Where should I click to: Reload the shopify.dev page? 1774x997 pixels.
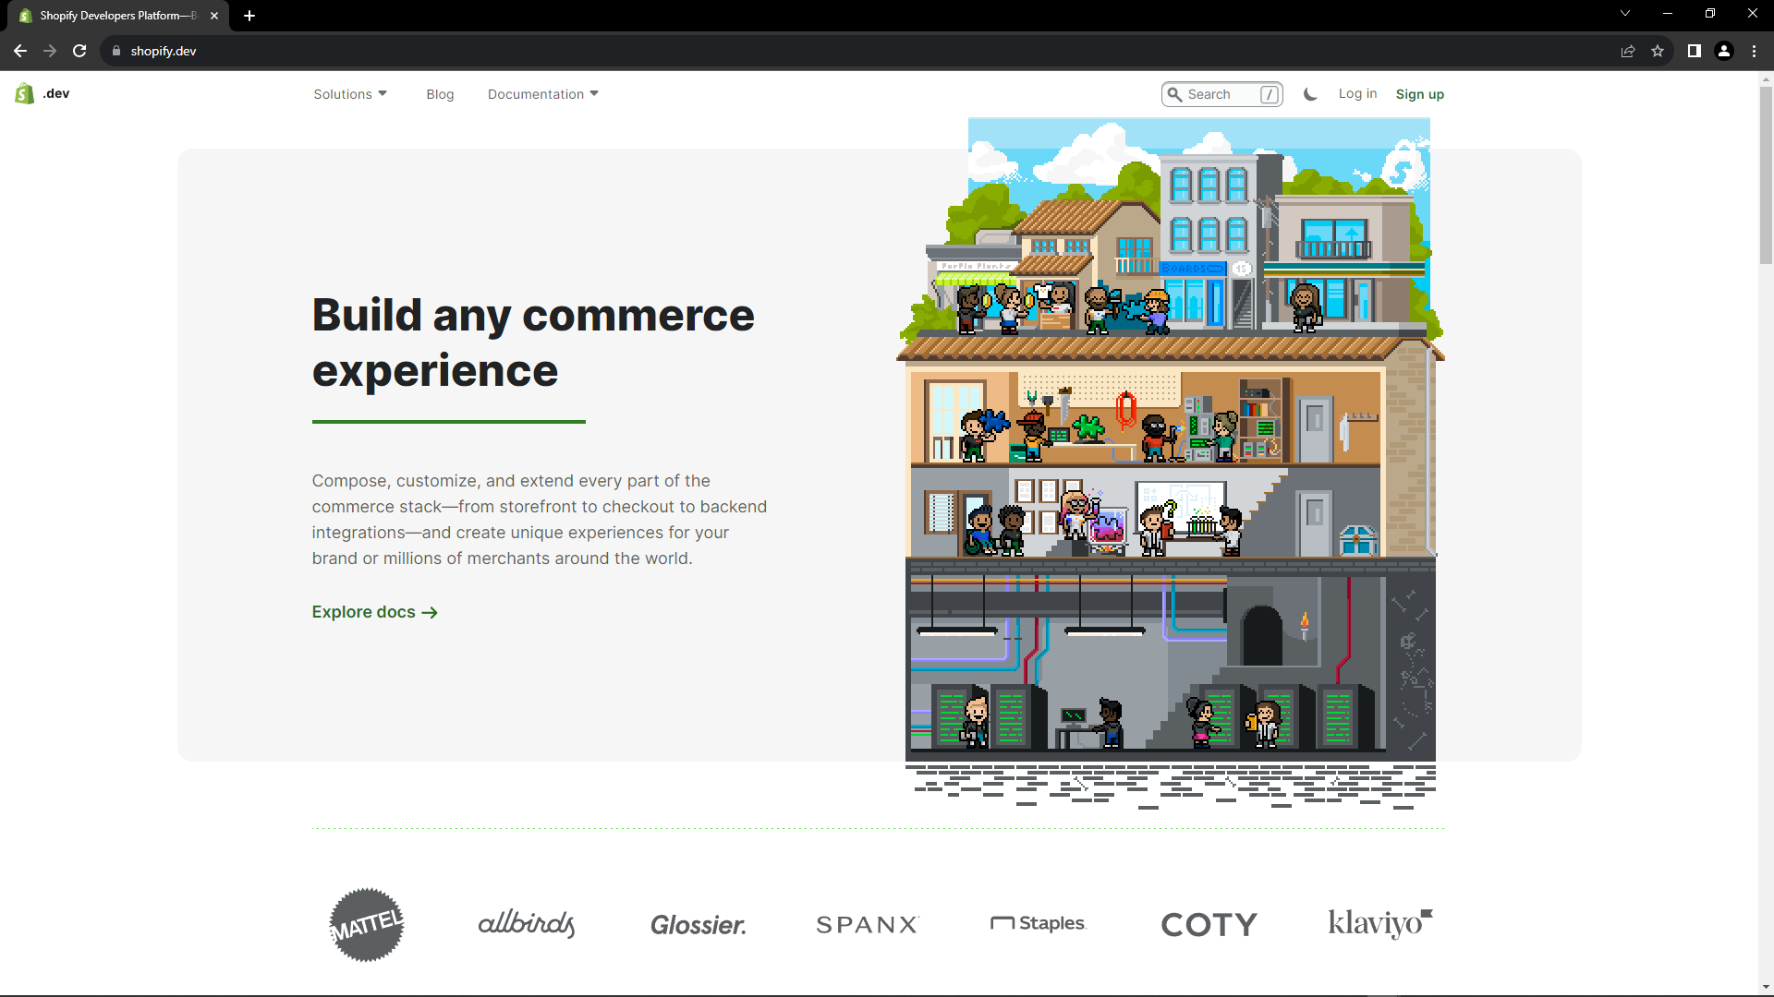pos(79,51)
